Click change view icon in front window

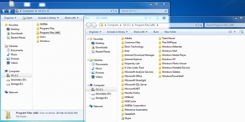click(230, 32)
